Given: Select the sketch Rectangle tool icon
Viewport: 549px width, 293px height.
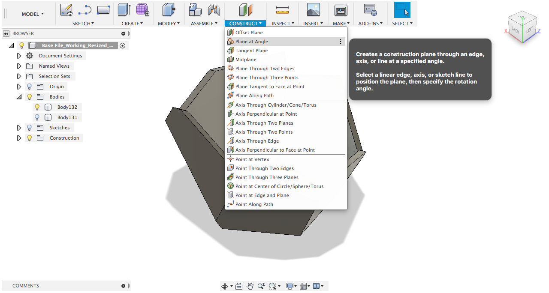Looking at the screenshot, I should click(x=103, y=9).
